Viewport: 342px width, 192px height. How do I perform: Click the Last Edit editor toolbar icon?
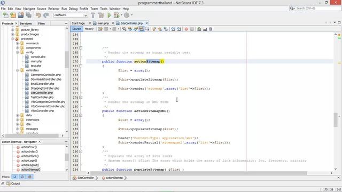pyautogui.click(x=100, y=29)
